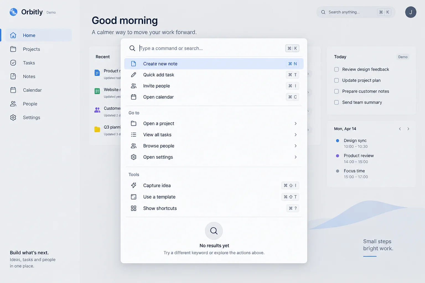Viewport: 425px width, 283px height.
Task: Click the Capture idea lightning icon
Action: 134,185
